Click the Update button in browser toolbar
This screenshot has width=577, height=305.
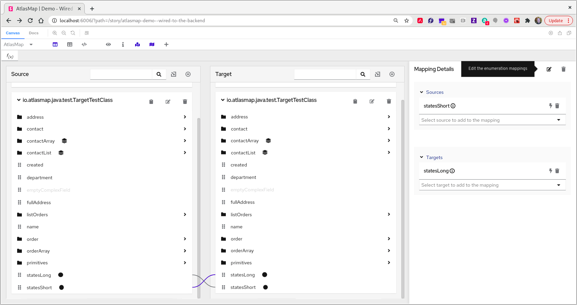click(555, 21)
